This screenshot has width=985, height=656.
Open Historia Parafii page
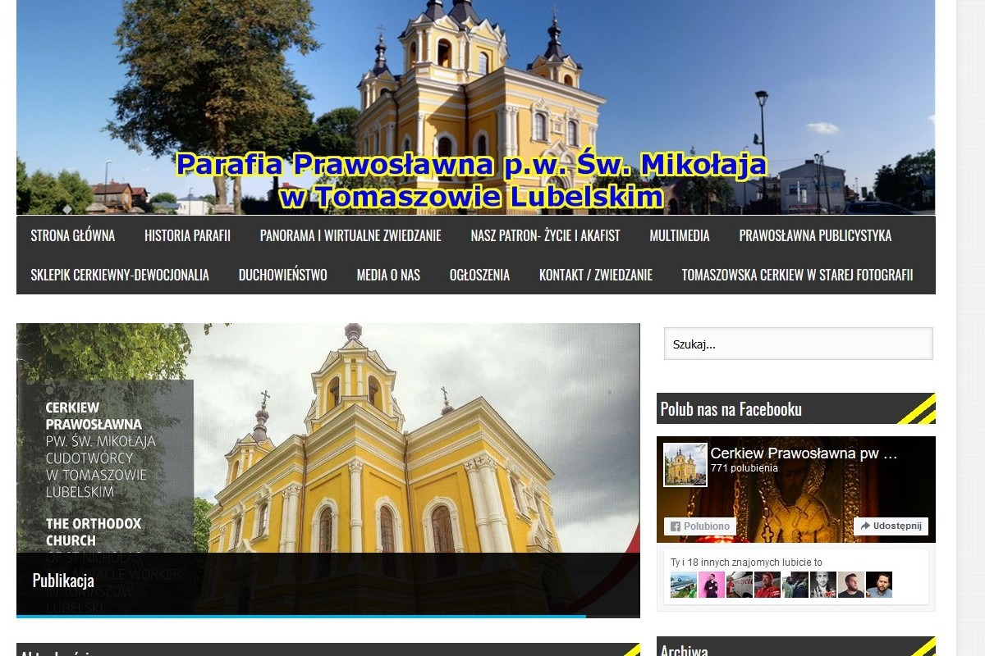pyautogui.click(x=187, y=235)
